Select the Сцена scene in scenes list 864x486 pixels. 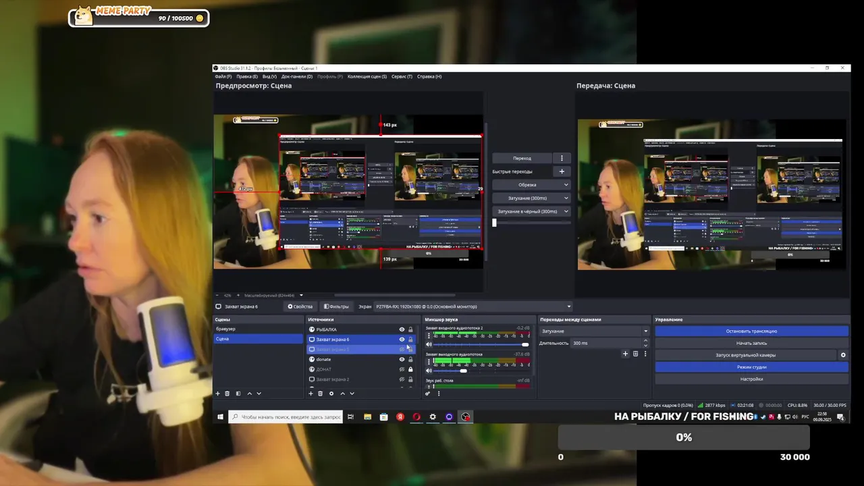tap(258, 339)
